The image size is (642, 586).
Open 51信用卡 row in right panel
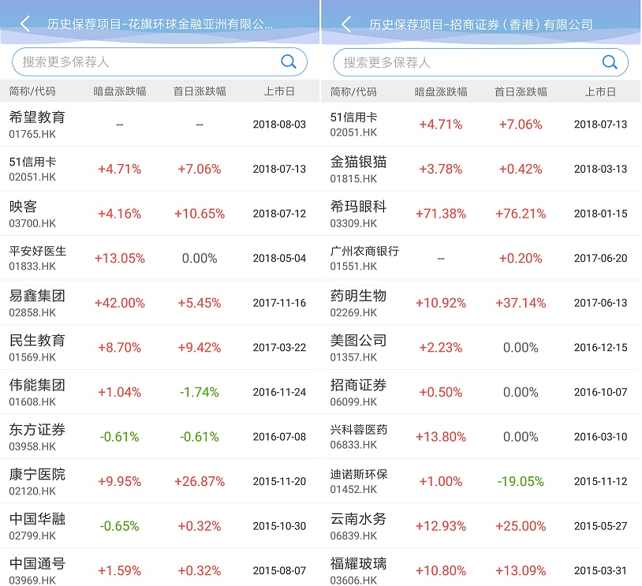pos(481,124)
